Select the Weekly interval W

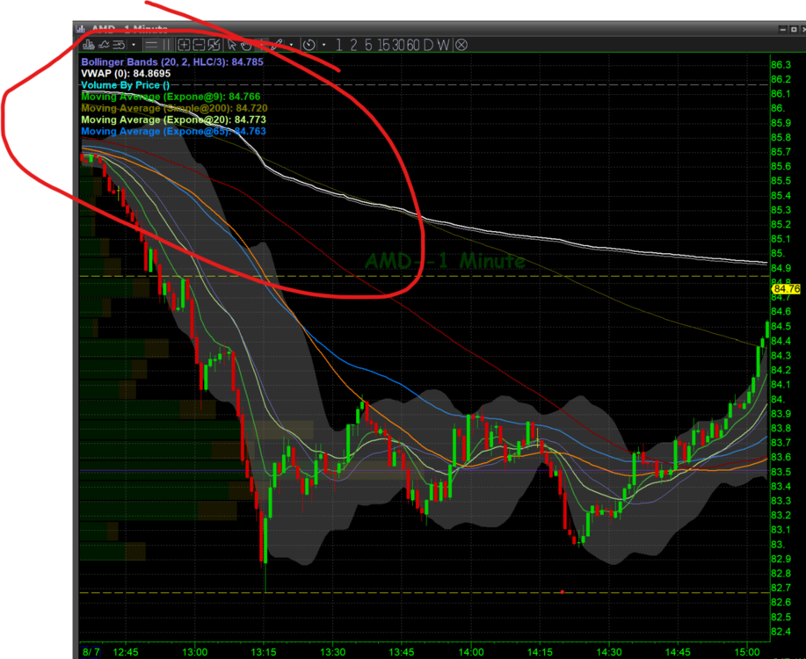tap(444, 44)
